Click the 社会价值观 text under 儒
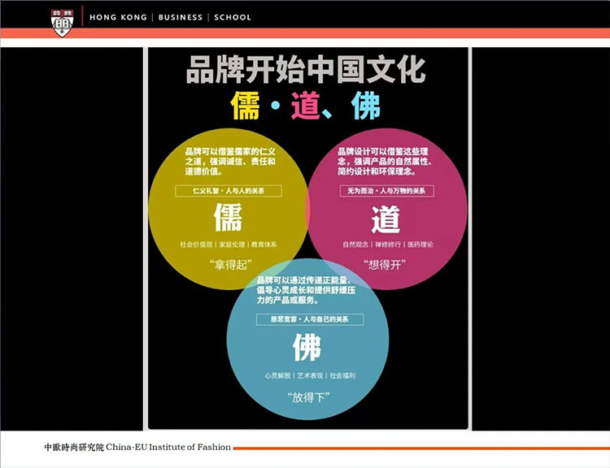This screenshot has width=610, height=468. point(196,244)
